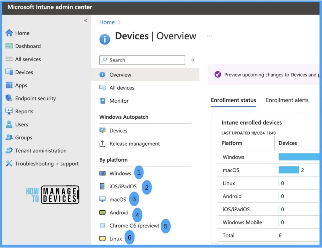Click the Windows Mobile row in table
322x248 pixels.
(268, 222)
